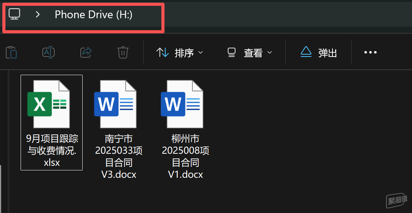
Task: Click the Share arrow icon
Action: click(86, 52)
